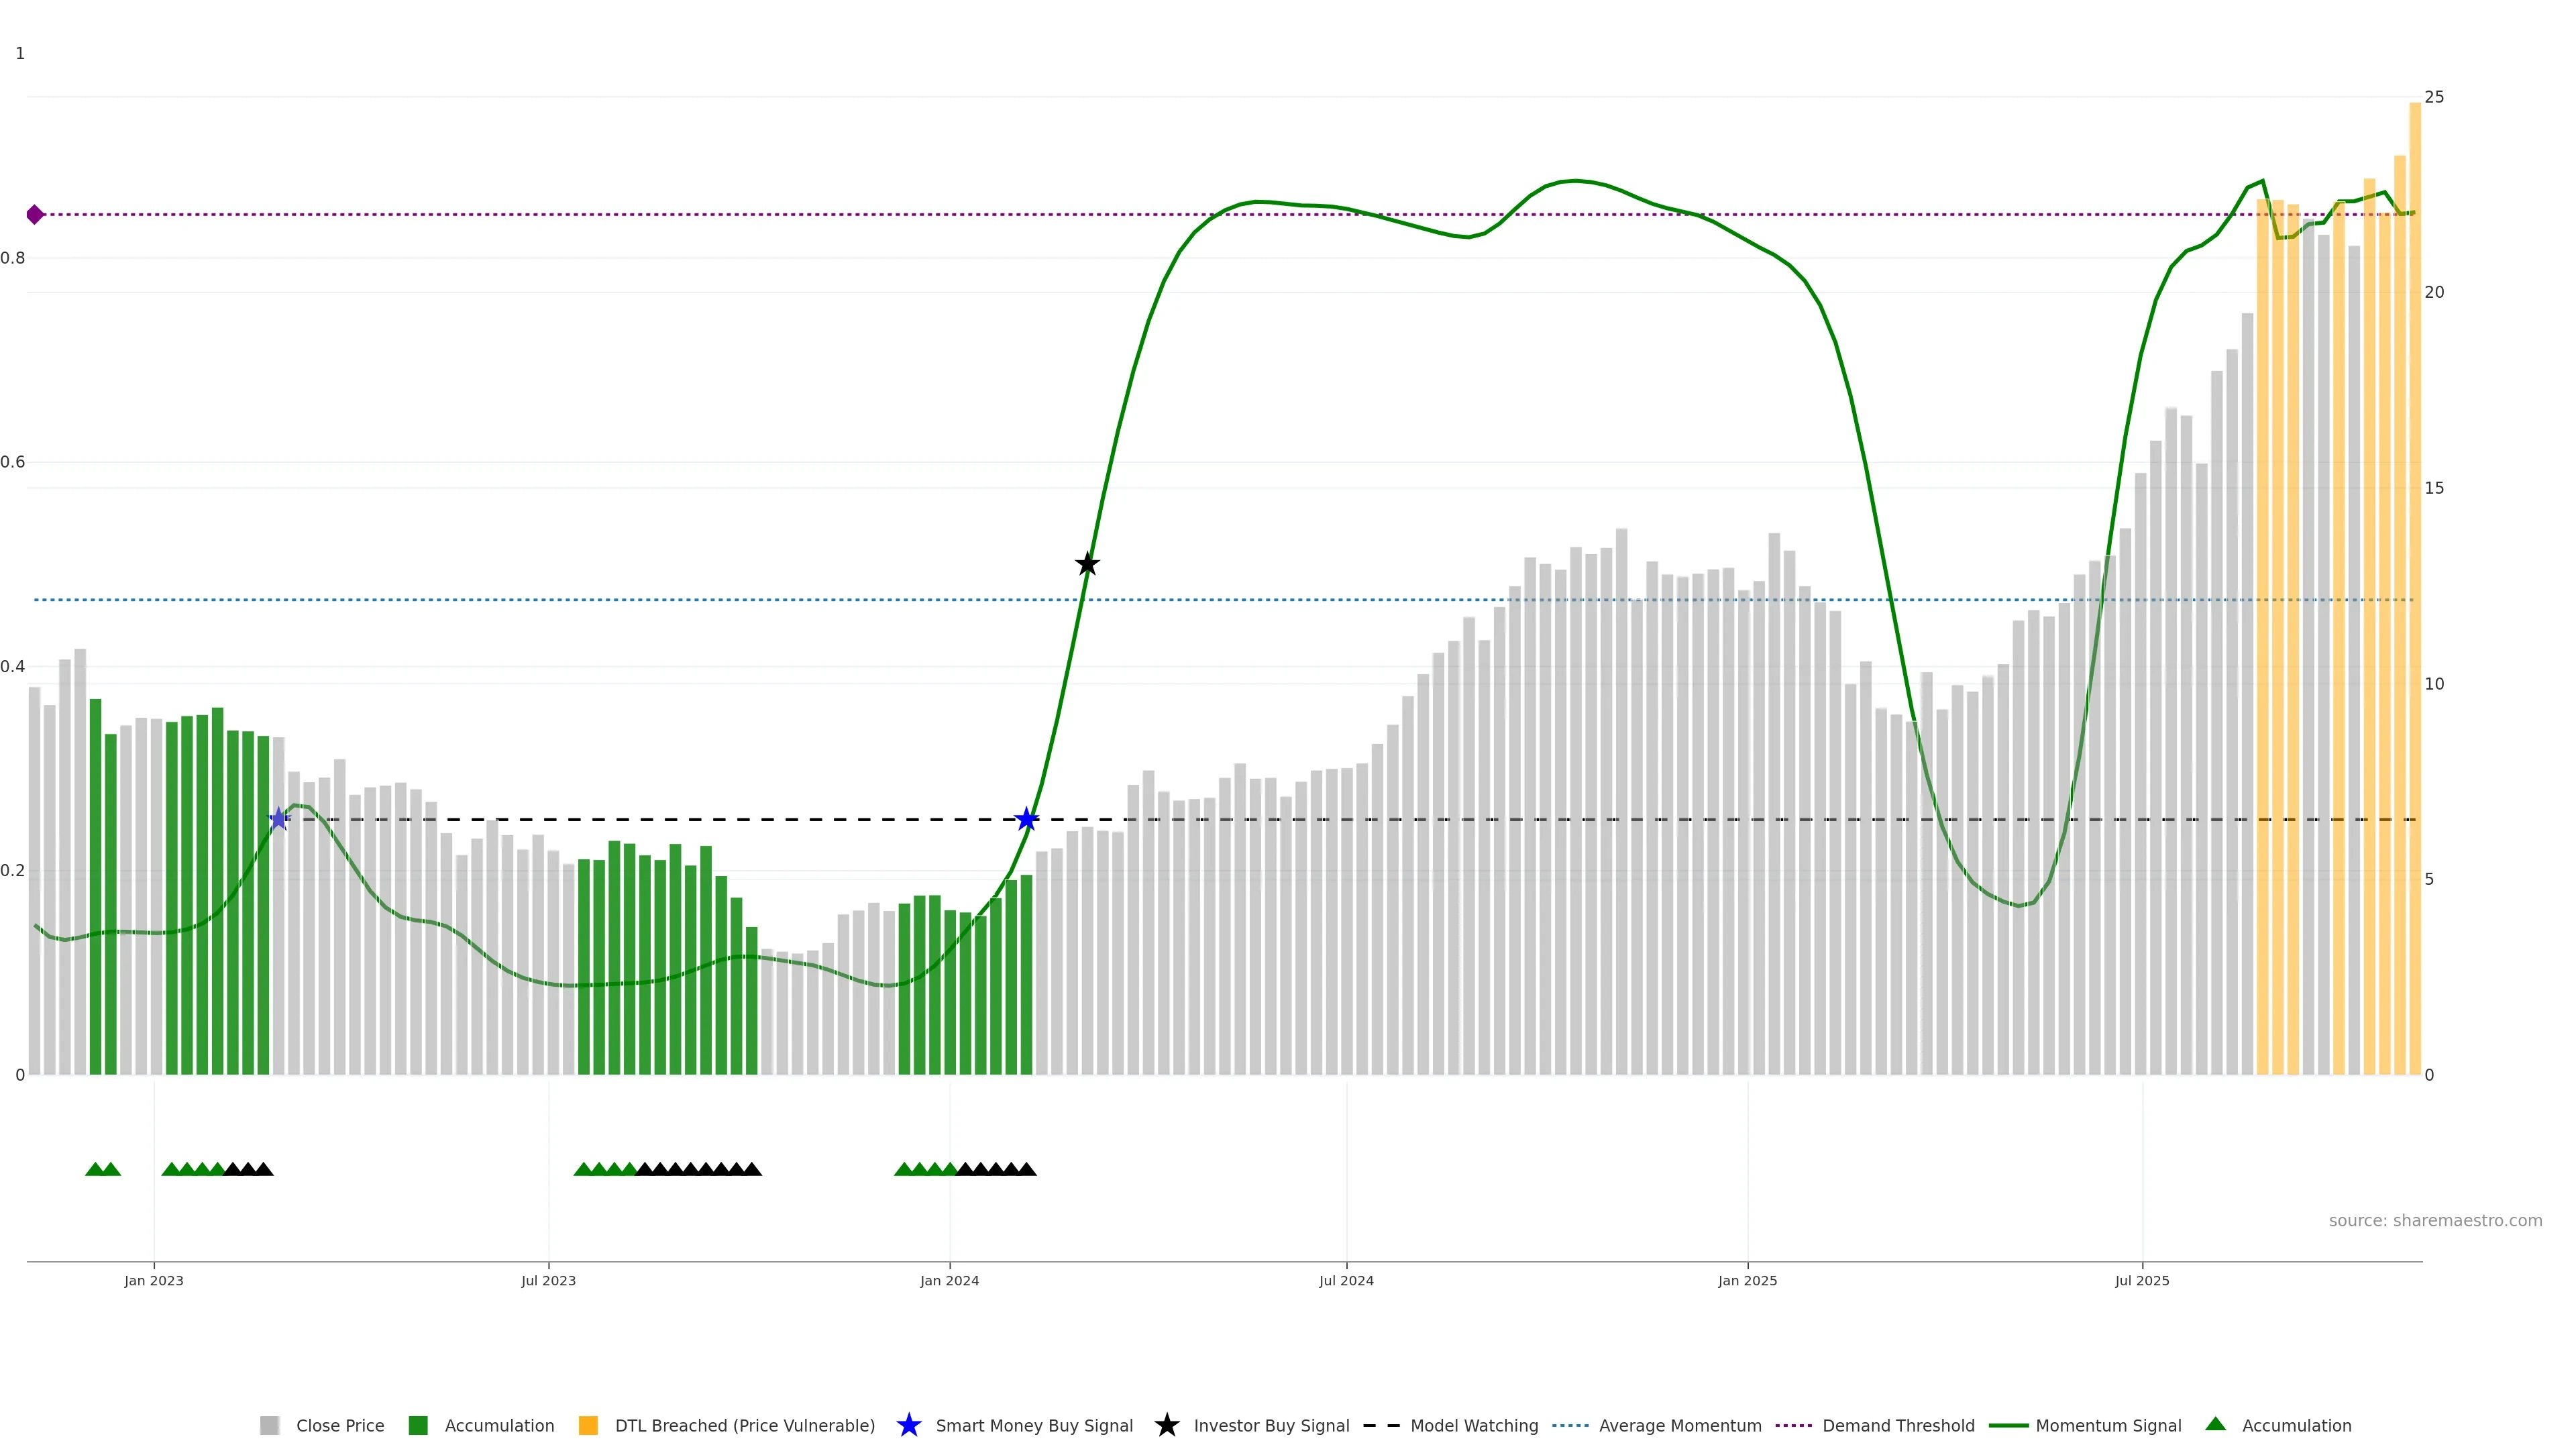
Task: Click the Jul 2024 x-axis label
Action: [1346, 1280]
